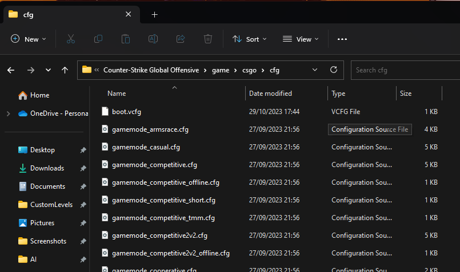Open the See more ellipsis menu
The image size is (460, 272).
[342, 39]
